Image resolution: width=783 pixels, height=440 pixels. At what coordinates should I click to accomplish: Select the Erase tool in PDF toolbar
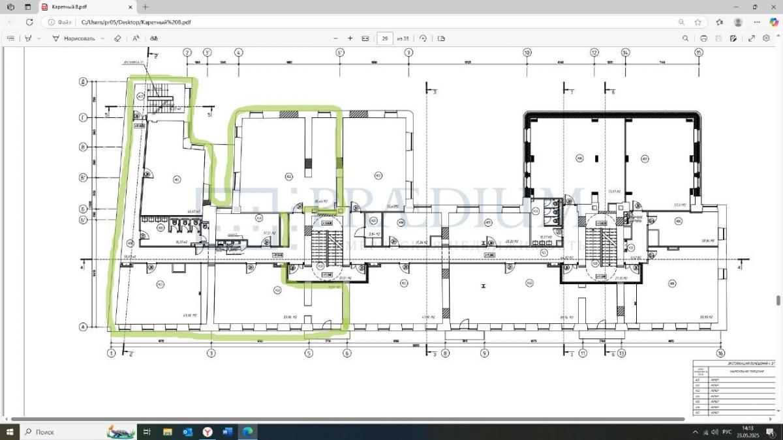[117, 38]
